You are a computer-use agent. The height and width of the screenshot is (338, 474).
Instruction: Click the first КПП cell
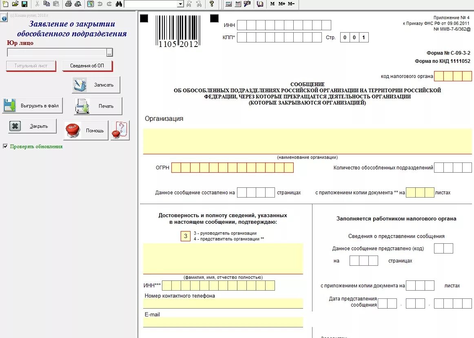242,38
